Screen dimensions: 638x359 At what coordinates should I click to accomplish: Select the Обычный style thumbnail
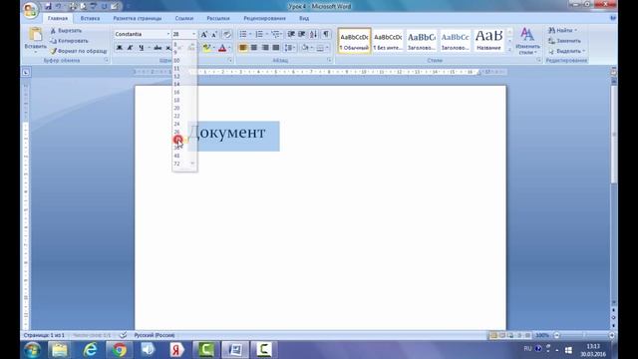click(x=354, y=41)
